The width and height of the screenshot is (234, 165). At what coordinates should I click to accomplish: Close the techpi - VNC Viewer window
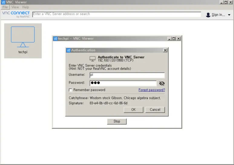[179, 39]
